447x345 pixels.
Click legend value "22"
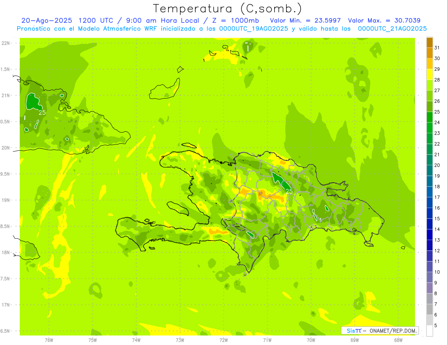[437, 144]
